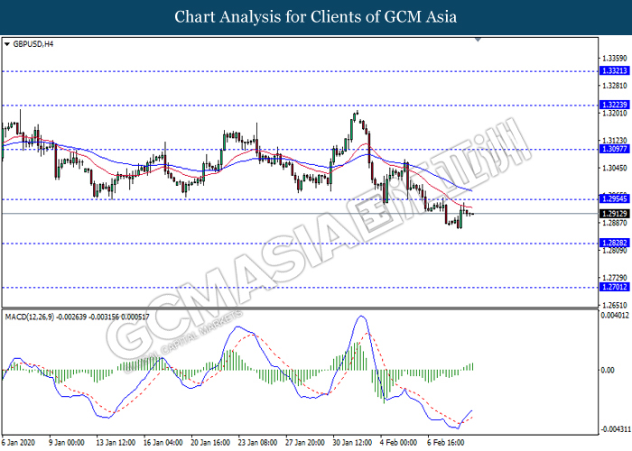
Task: Click the chart title mentioning GCM Asia
Action: 315,17
